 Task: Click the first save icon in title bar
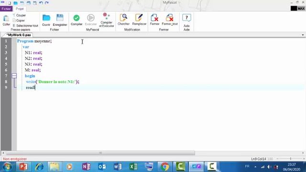(22, 3)
